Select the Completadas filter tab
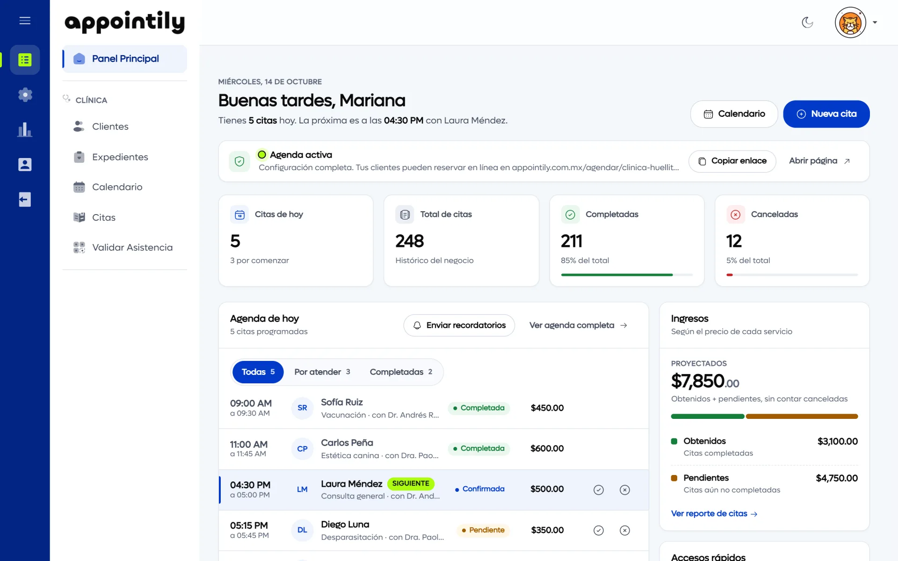898x561 pixels. tap(401, 372)
